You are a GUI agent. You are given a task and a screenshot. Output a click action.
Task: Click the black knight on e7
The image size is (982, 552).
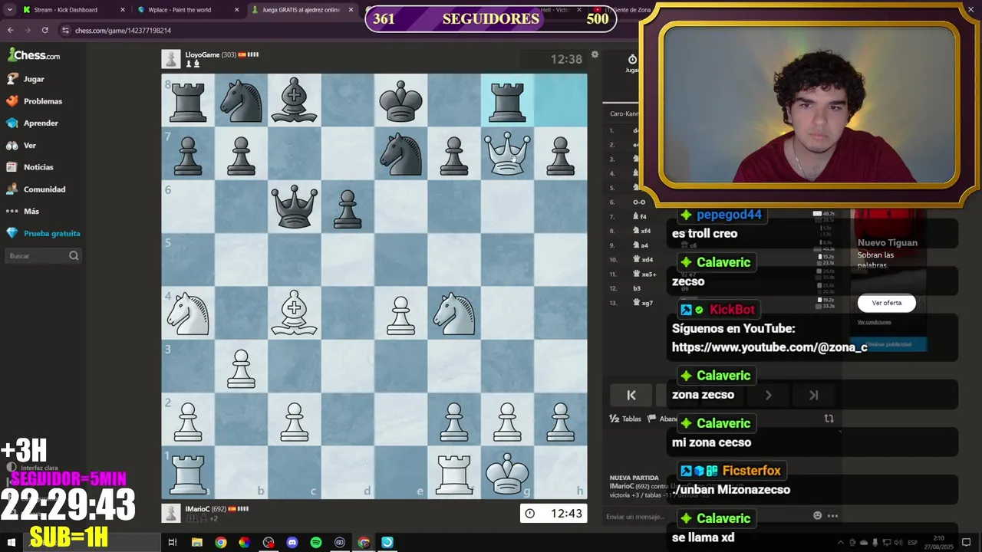pos(400,153)
